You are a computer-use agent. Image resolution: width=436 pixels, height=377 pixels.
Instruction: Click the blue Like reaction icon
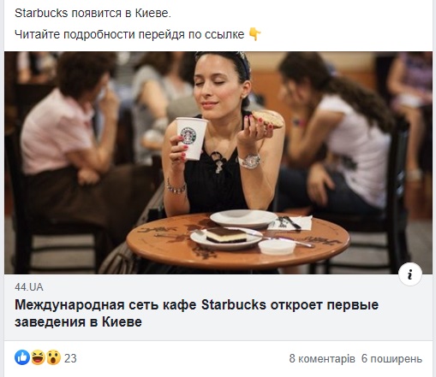22,357
